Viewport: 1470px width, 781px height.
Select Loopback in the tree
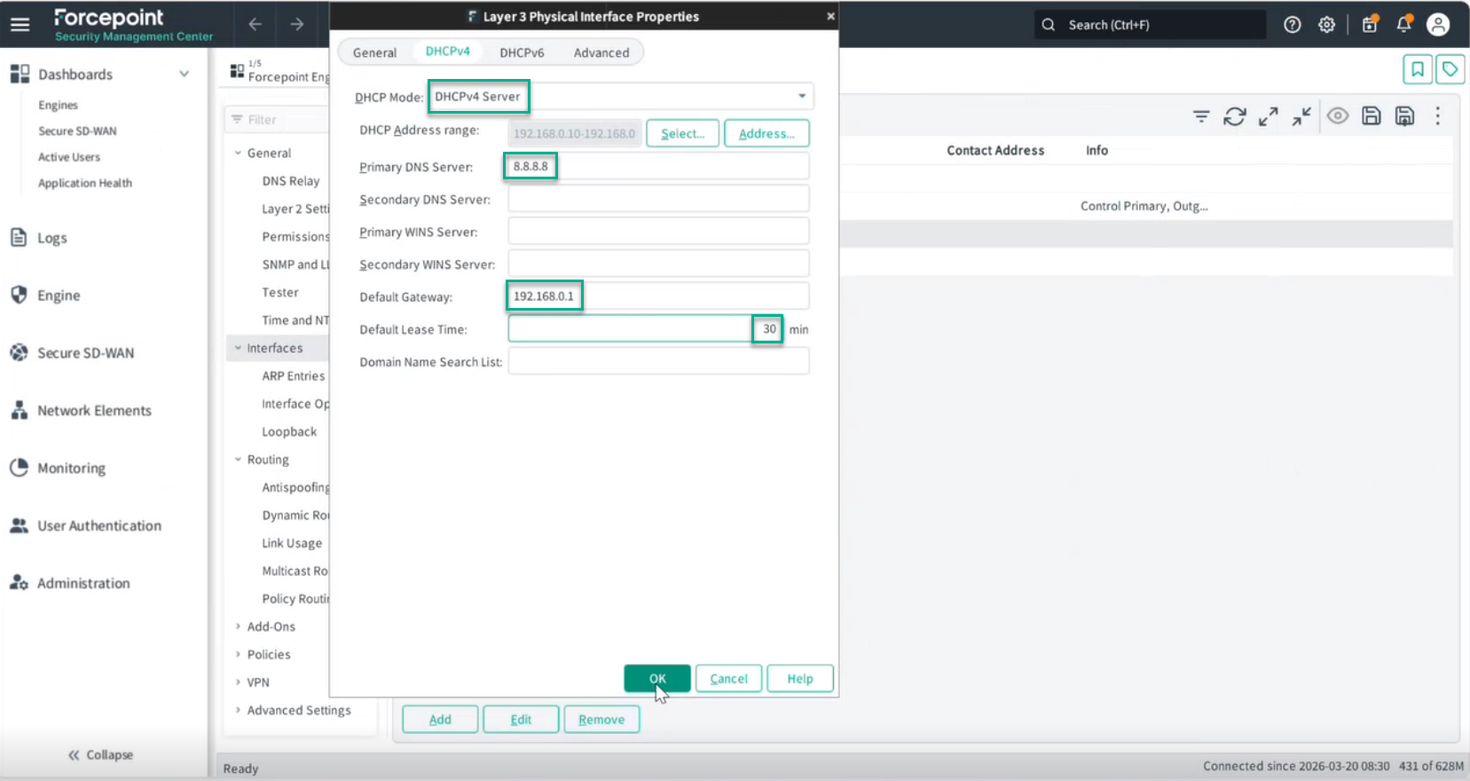pyautogui.click(x=289, y=432)
